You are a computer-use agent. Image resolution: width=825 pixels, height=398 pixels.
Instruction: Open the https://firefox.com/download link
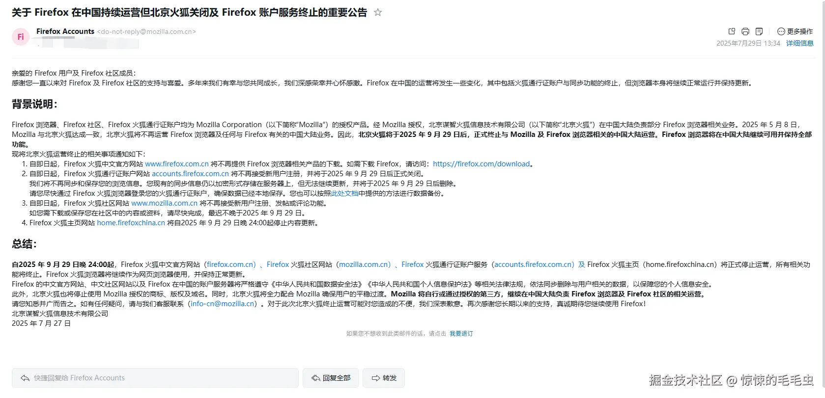point(482,164)
